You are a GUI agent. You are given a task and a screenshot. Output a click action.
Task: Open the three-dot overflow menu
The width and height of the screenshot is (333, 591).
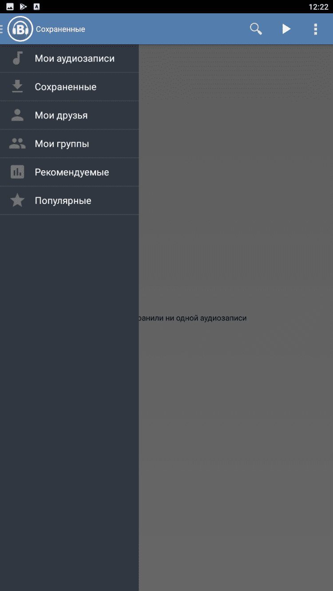[x=316, y=29]
